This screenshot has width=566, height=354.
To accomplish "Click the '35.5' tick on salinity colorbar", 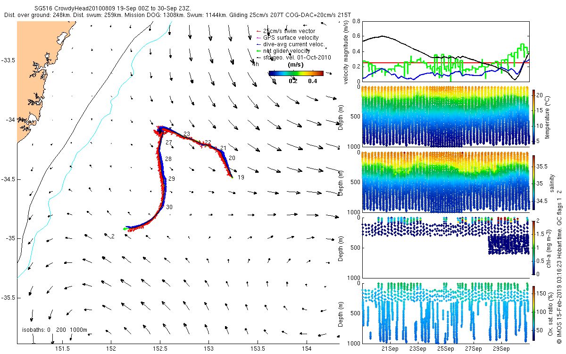I will click(x=542, y=167).
